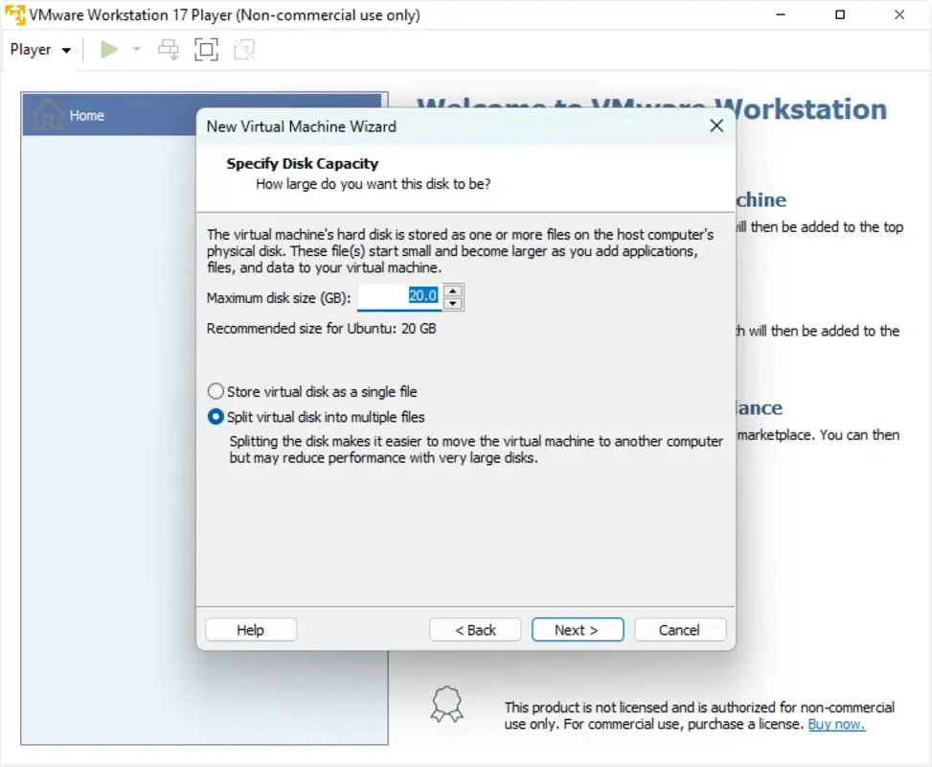The height and width of the screenshot is (767, 932).
Task: Decrease disk size with the down stepper
Action: point(452,304)
